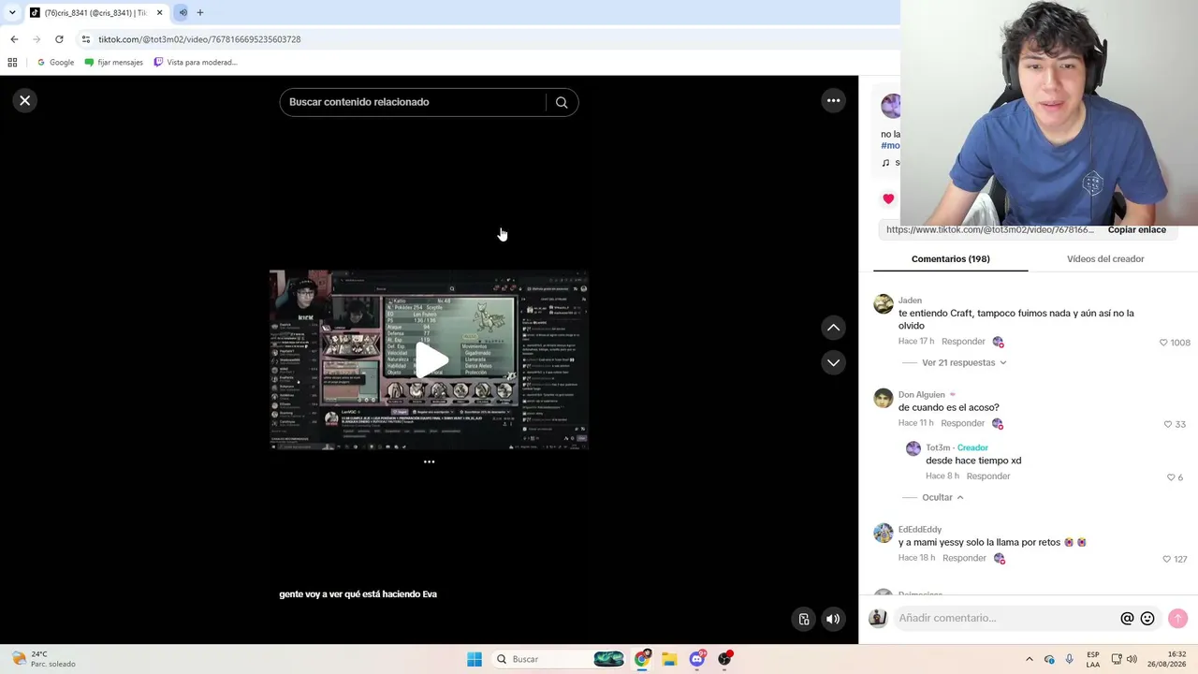The width and height of the screenshot is (1198, 674).
Task: Collapse replies with Ocultar
Action: click(x=942, y=497)
